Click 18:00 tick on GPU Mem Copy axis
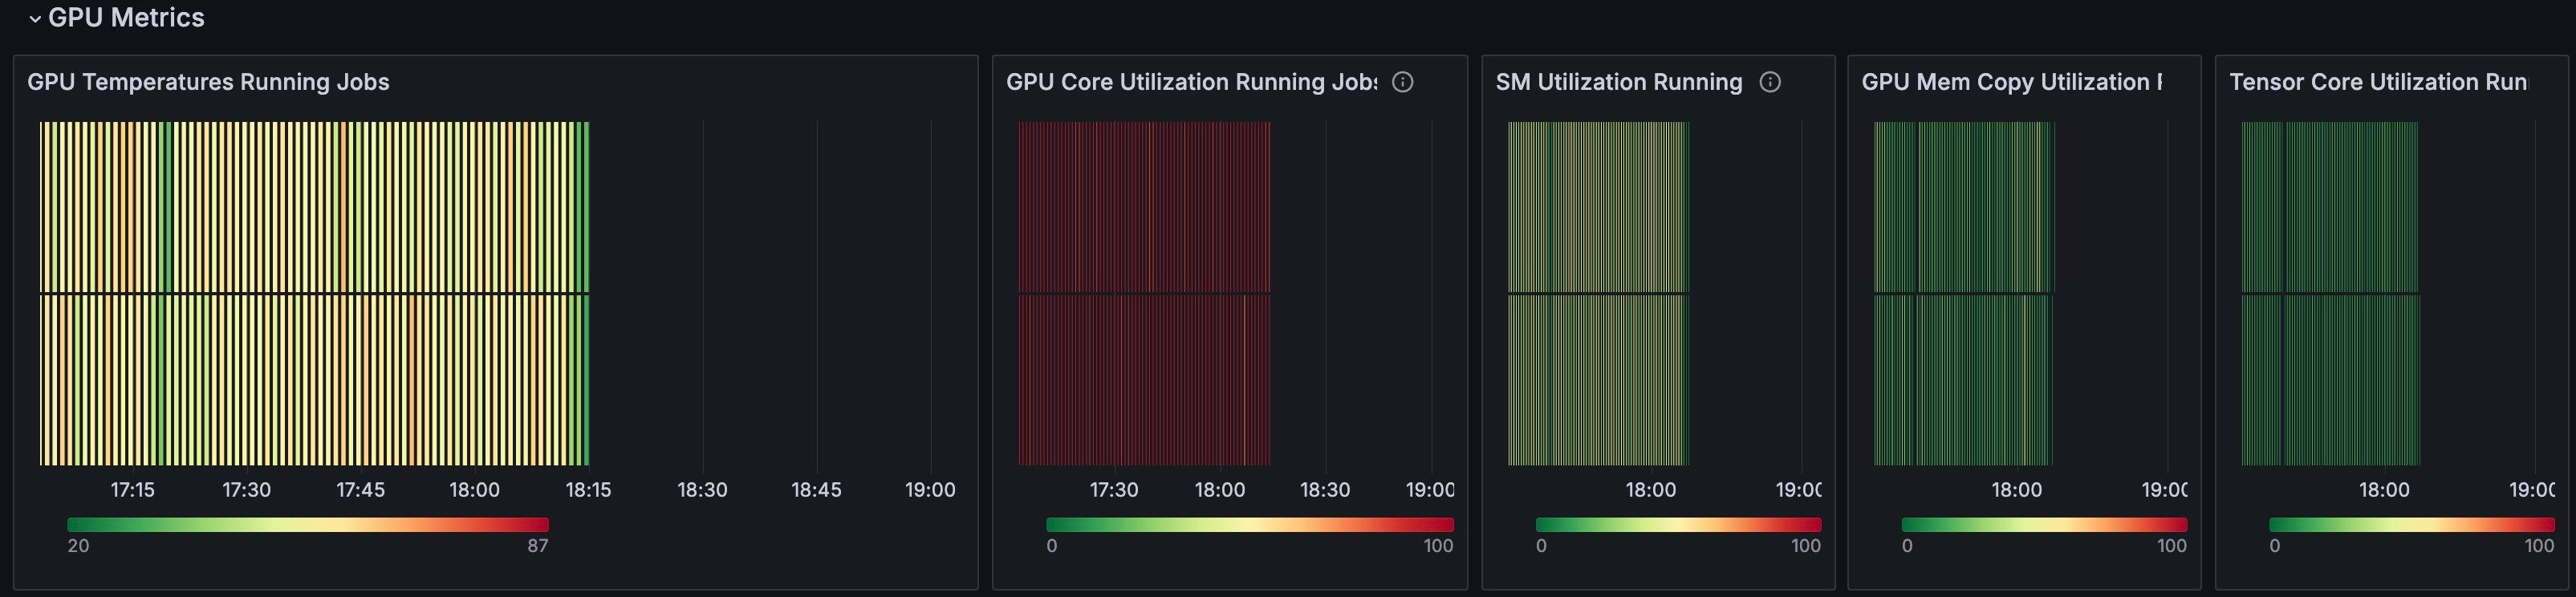 coord(2016,490)
